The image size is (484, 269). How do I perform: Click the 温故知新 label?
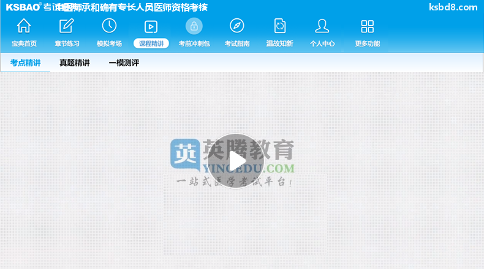point(279,43)
